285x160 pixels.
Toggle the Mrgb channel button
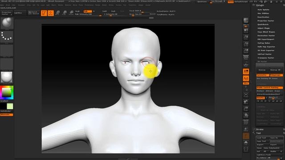[77, 11]
